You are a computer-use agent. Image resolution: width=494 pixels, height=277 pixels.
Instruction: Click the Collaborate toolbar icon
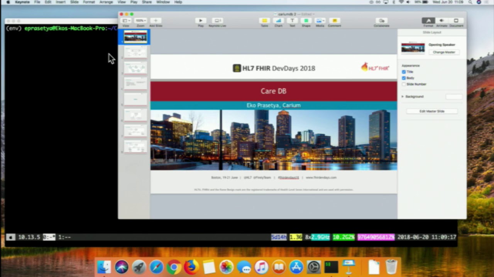pos(381,21)
